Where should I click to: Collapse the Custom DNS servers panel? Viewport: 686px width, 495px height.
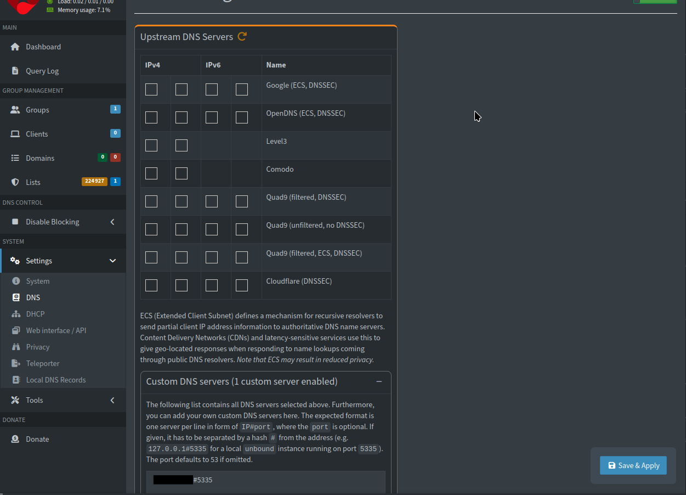coord(379,381)
